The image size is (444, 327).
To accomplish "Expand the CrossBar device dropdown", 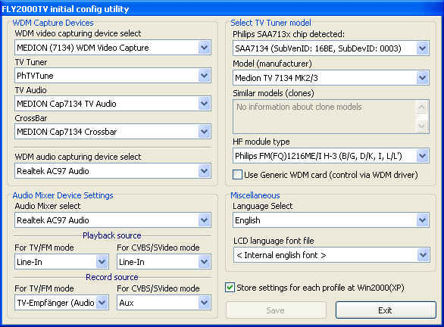I will click(x=204, y=132).
